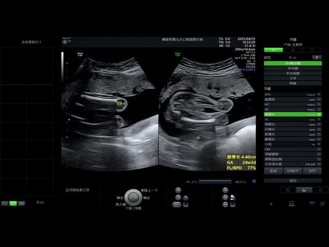Viewport: 329px width, 247px height.
Task: Click the lowercase 'a' keyboard icon
Action: pyautogui.click(x=271, y=204)
